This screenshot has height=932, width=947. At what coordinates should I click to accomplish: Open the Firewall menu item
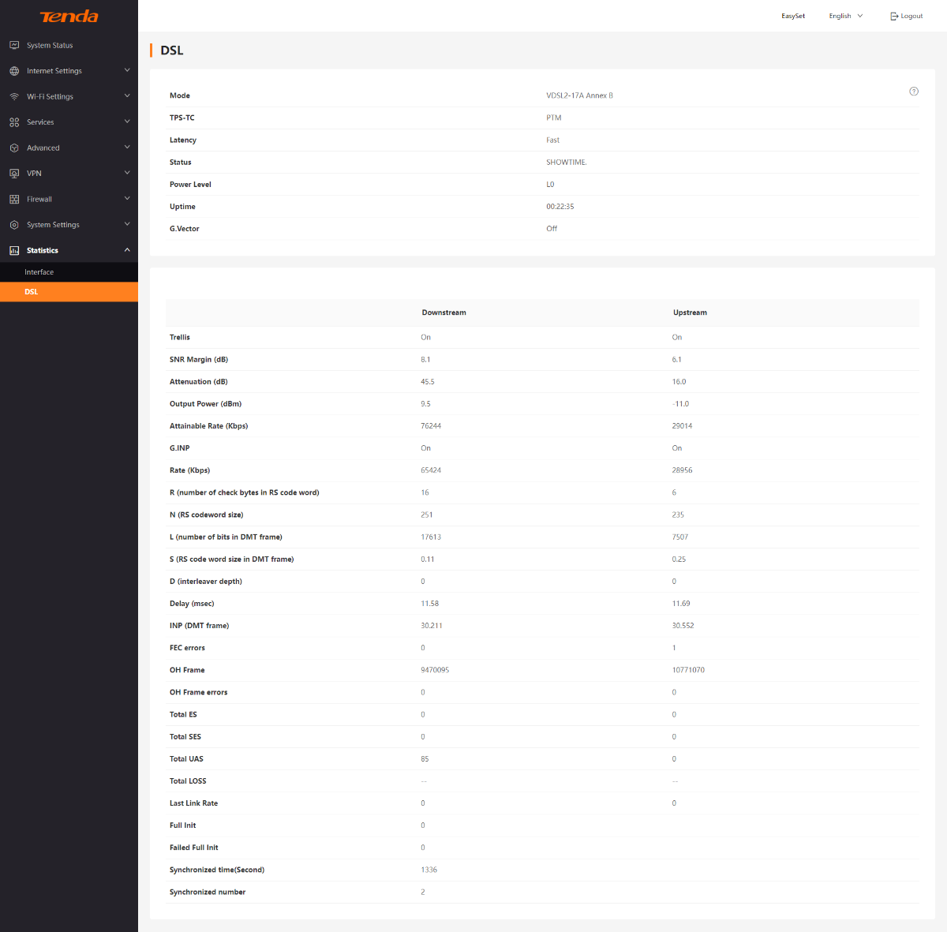[69, 199]
